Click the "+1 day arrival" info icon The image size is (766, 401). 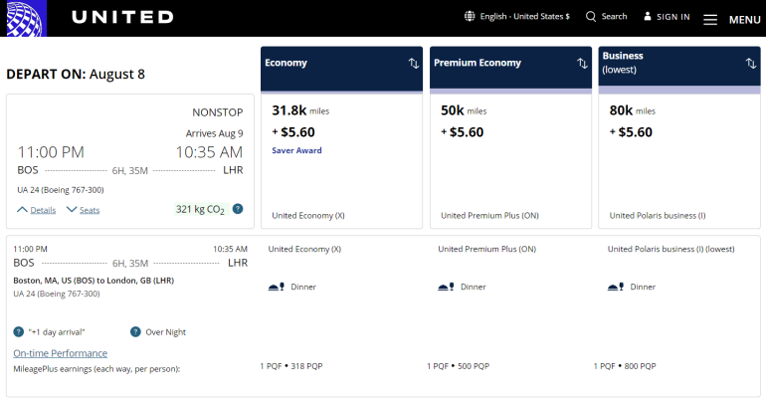(19, 331)
